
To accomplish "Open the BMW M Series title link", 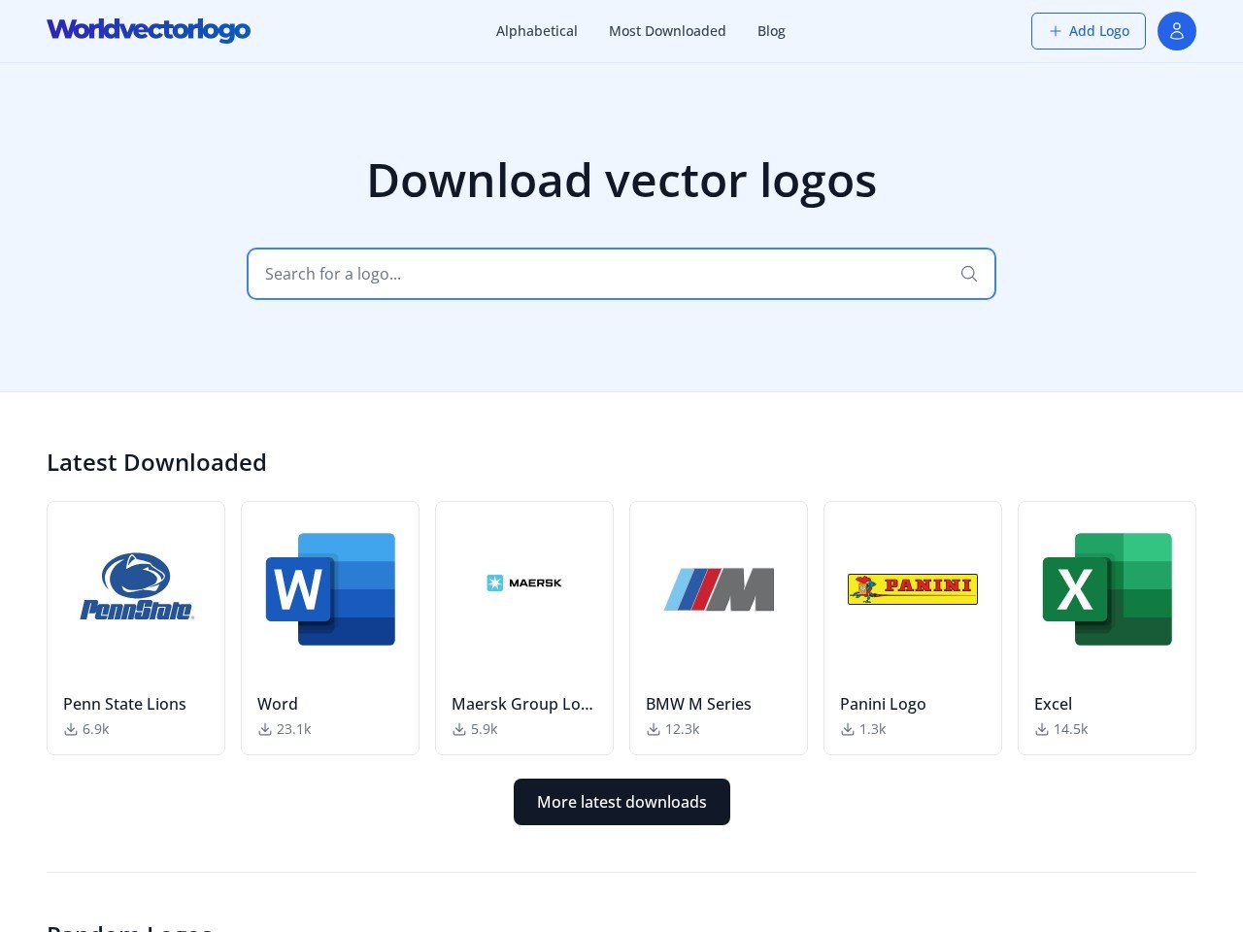I will coord(698,704).
